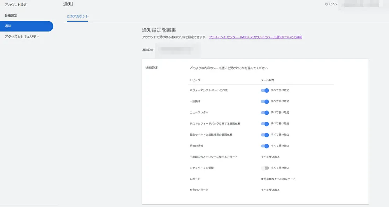Click the メール設定 column header
The height and width of the screenshot is (207, 389).
(x=268, y=80)
